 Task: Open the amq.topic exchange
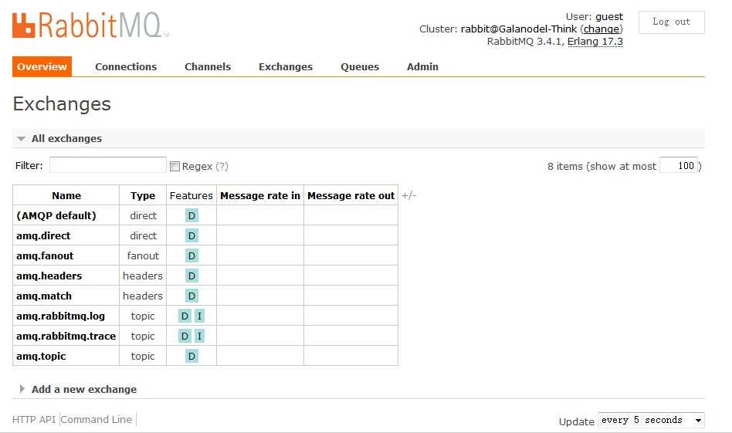pos(41,356)
